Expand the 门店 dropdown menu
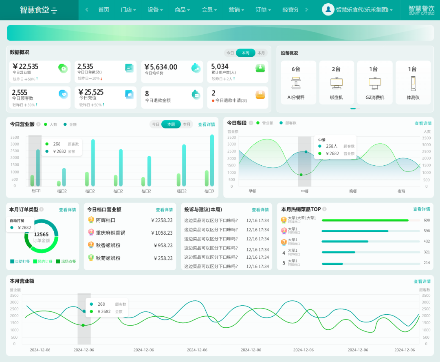The image size is (440, 362). pos(128,10)
